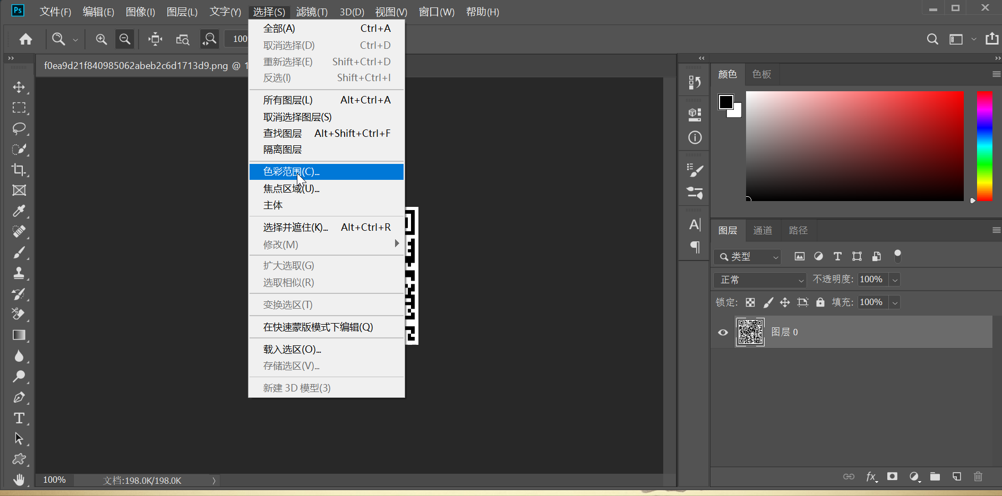Switch layer filtering on or off
The image size is (1002, 496).
coord(897,256)
